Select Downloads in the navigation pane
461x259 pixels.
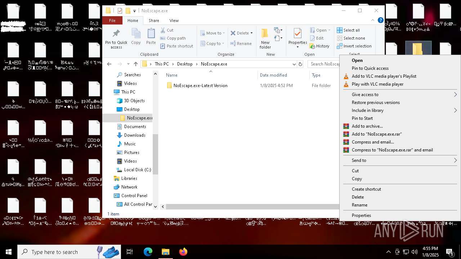135,135
